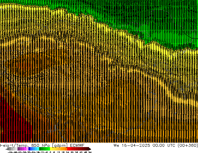Click the (00+360) forecast hour label
The image size is (198, 153).
[x=188, y=145]
